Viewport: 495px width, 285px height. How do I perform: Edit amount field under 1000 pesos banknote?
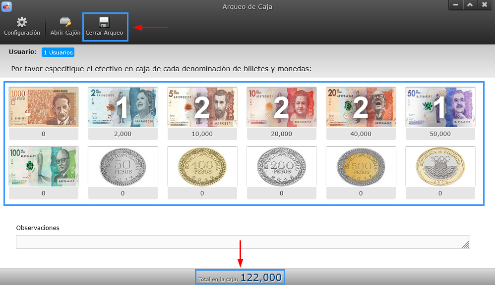pos(44,134)
